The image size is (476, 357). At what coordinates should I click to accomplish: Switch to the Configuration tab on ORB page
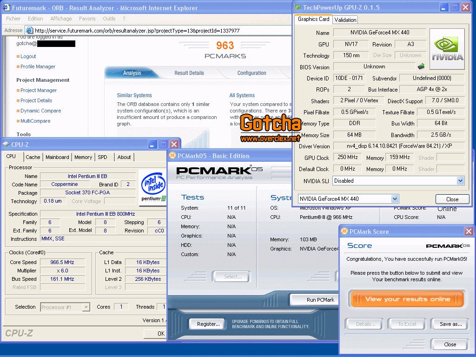pyautogui.click(x=251, y=73)
